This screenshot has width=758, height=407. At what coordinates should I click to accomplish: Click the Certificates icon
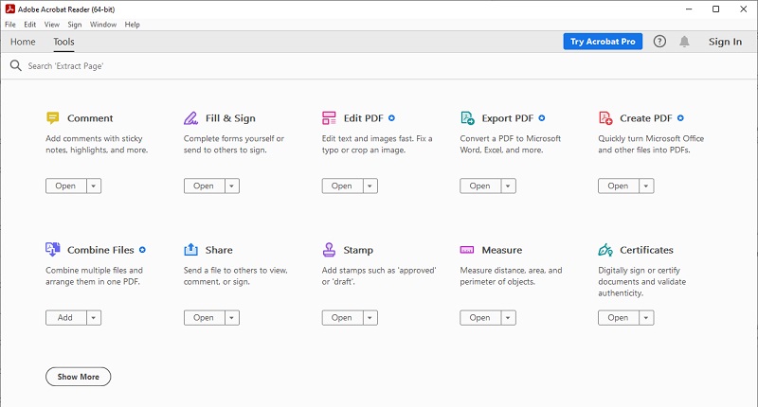tap(605, 250)
